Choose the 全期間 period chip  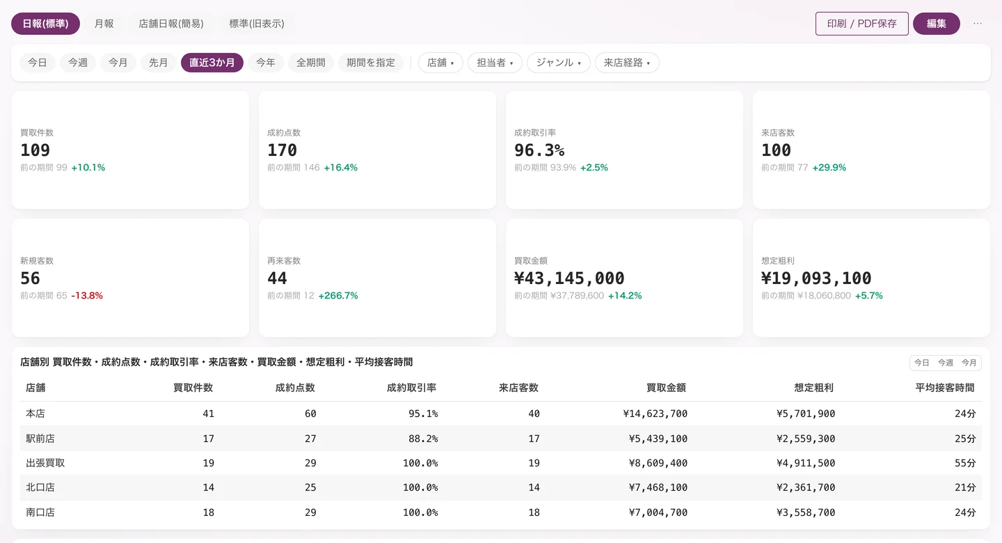pos(311,63)
